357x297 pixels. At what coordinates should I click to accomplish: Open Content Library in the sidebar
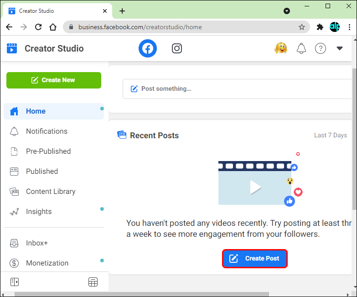pos(54,191)
